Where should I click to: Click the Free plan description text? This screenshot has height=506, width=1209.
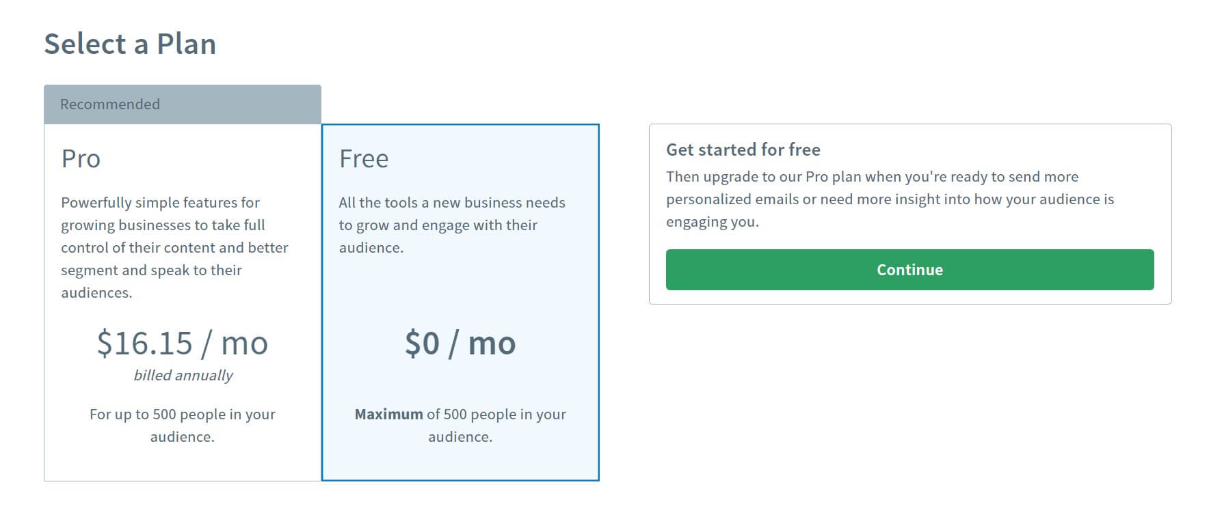(452, 225)
